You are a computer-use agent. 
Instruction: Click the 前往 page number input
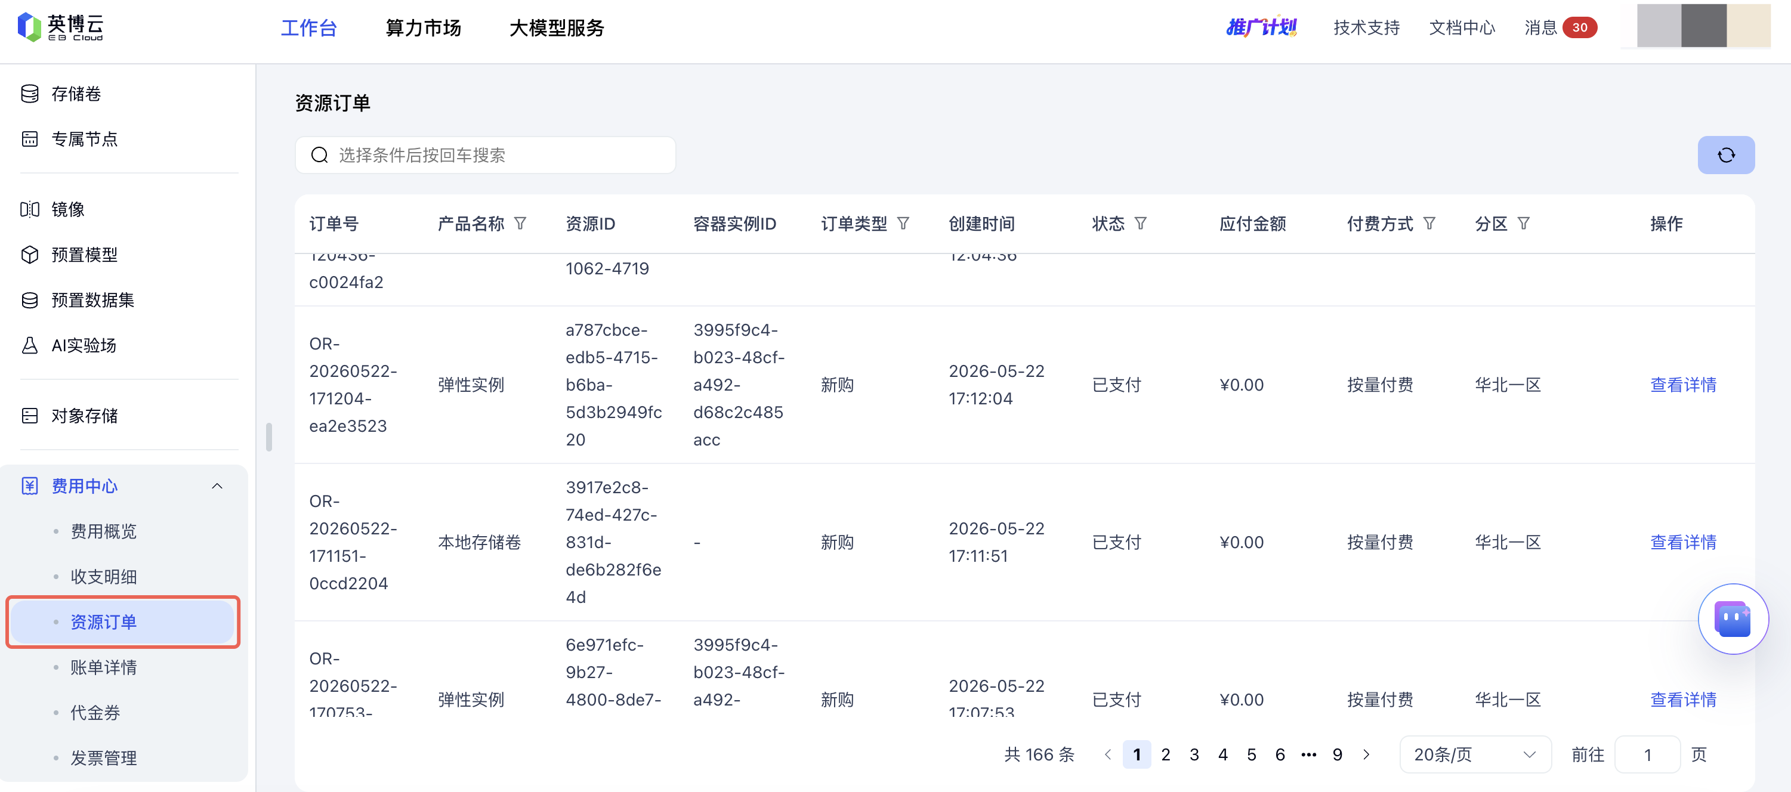pyautogui.click(x=1647, y=754)
